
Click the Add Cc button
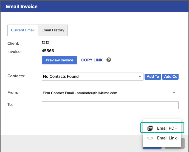[170, 77]
